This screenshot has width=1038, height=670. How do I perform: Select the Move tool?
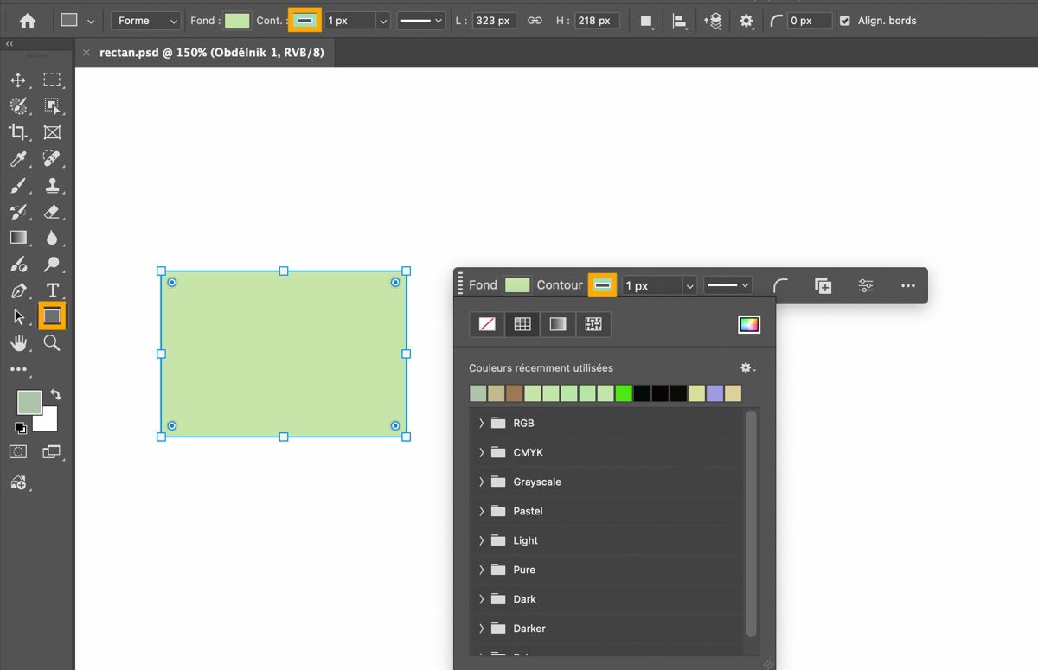pyautogui.click(x=19, y=80)
